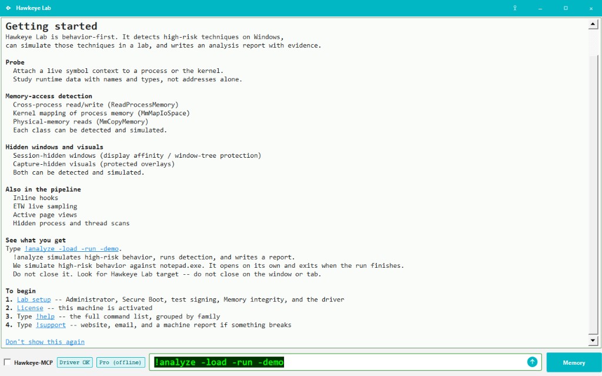The width and height of the screenshot is (602, 376).
Task: Click the 'Capture-hidden visuals (protected overlays)' line
Action: 93,164
